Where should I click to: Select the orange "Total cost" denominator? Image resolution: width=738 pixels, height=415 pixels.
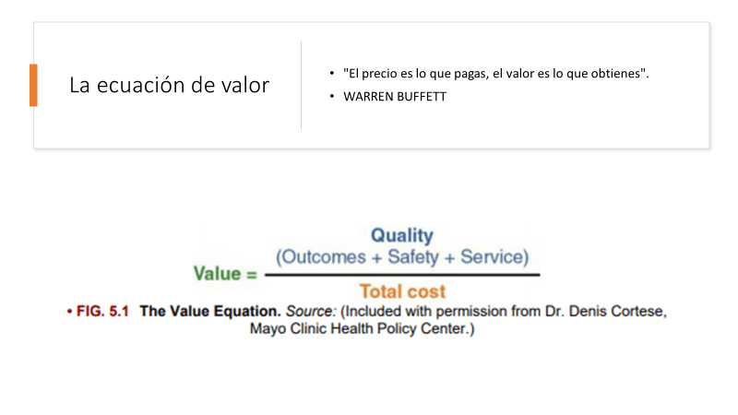tap(402, 291)
